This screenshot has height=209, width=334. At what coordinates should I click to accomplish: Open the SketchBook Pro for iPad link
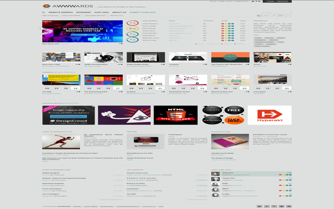139,153
